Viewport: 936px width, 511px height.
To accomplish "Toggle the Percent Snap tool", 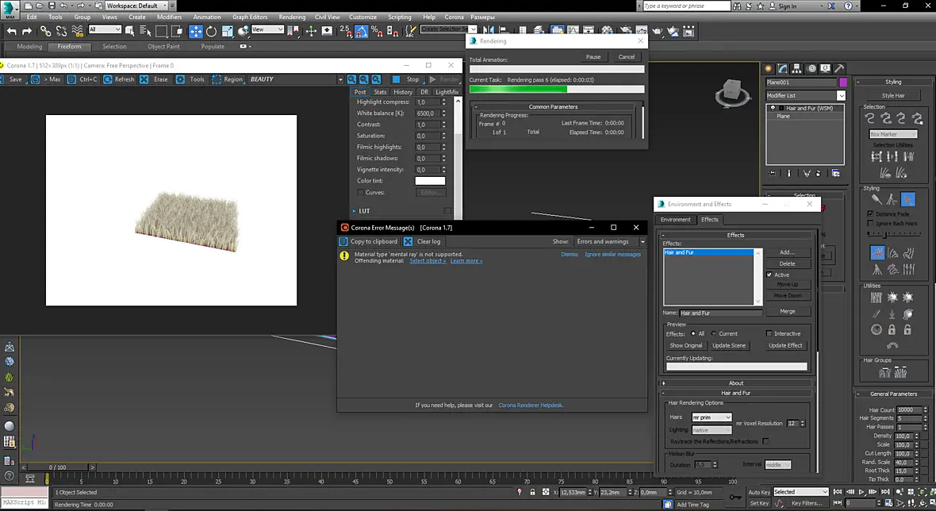I will (x=377, y=31).
